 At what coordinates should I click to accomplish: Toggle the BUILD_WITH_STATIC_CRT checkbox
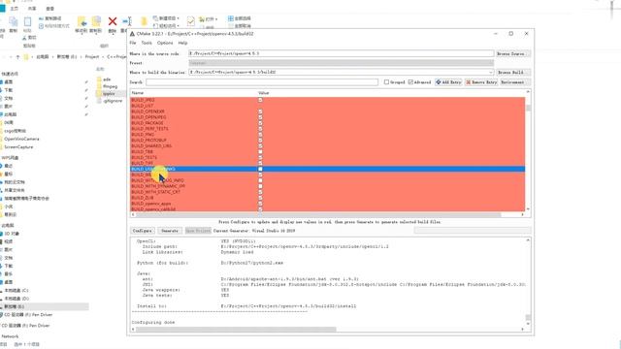(x=260, y=192)
